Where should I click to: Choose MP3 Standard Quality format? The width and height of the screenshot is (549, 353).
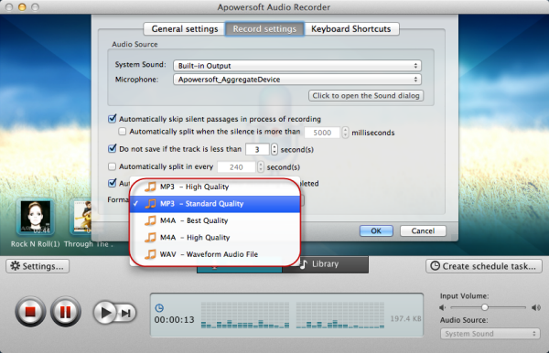pyautogui.click(x=215, y=204)
